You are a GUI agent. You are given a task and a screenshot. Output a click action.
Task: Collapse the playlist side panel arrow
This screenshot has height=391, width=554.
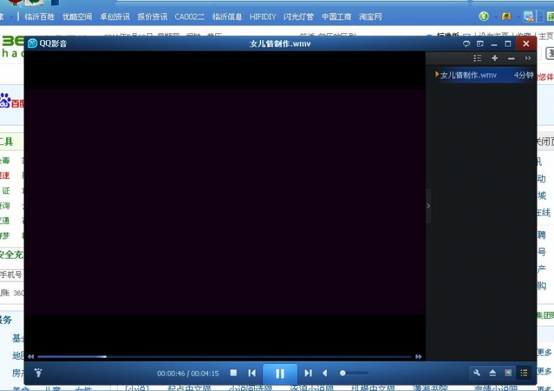(428, 206)
